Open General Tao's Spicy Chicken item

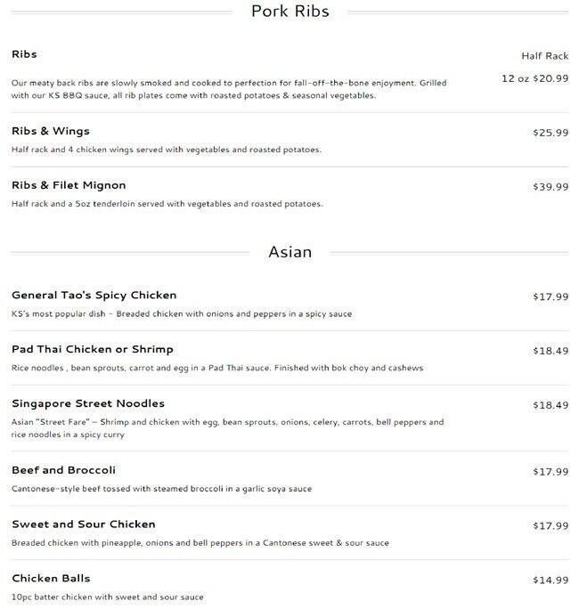pyautogui.click(x=94, y=296)
